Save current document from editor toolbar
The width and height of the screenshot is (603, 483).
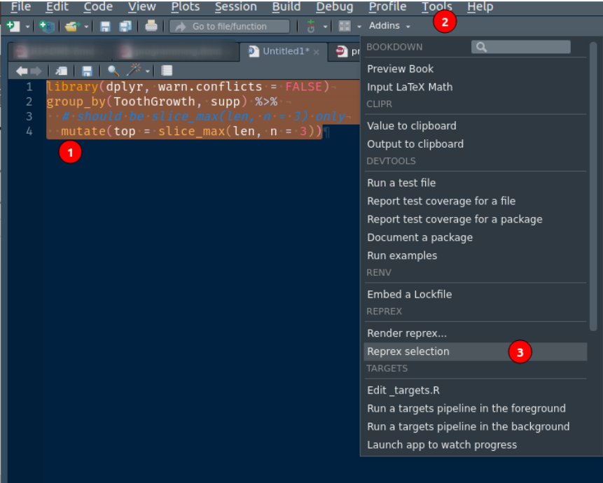[x=88, y=71]
